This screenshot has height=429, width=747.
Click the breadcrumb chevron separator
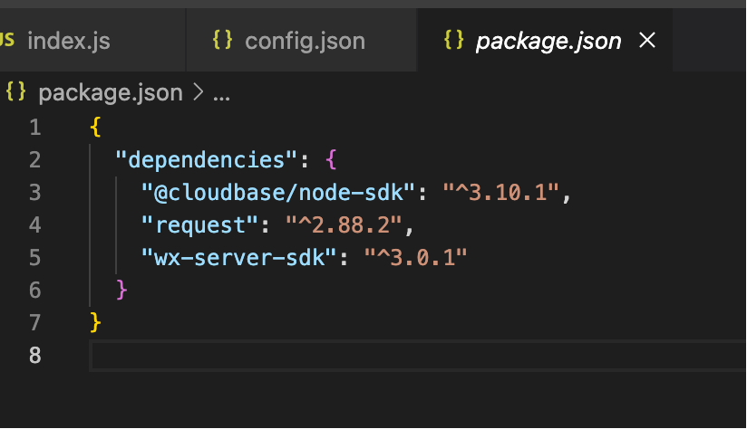click(199, 92)
